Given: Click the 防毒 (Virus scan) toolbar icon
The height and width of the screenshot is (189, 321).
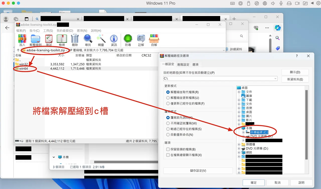Looking at the screenshot, I should point(128,40).
